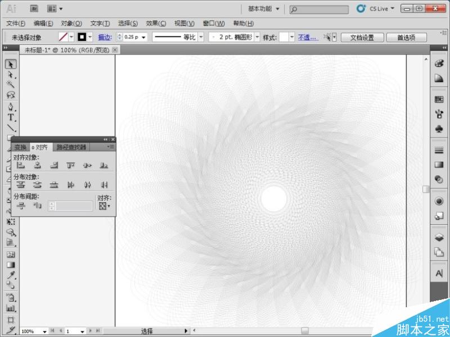
Task: Choose the Column Graph tool
Action: click(11, 308)
